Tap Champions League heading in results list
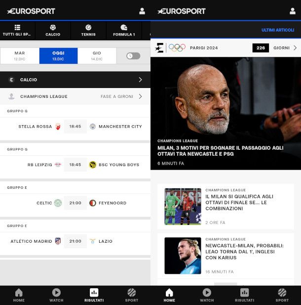 point(44,96)
